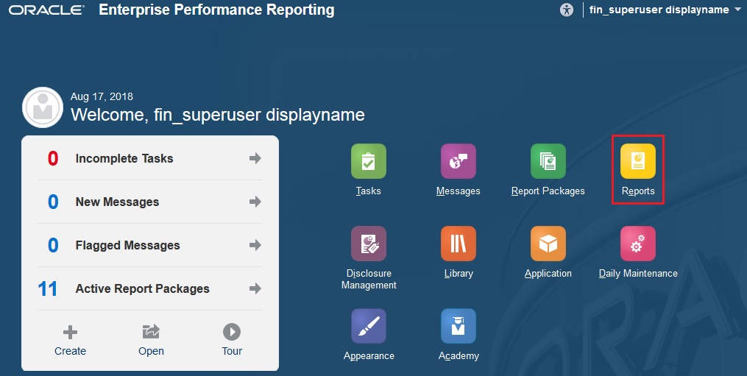
Task: Start the Tour play icon
Action: tap(232, 332)
